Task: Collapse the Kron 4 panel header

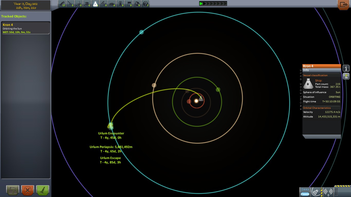Action: 322,66
